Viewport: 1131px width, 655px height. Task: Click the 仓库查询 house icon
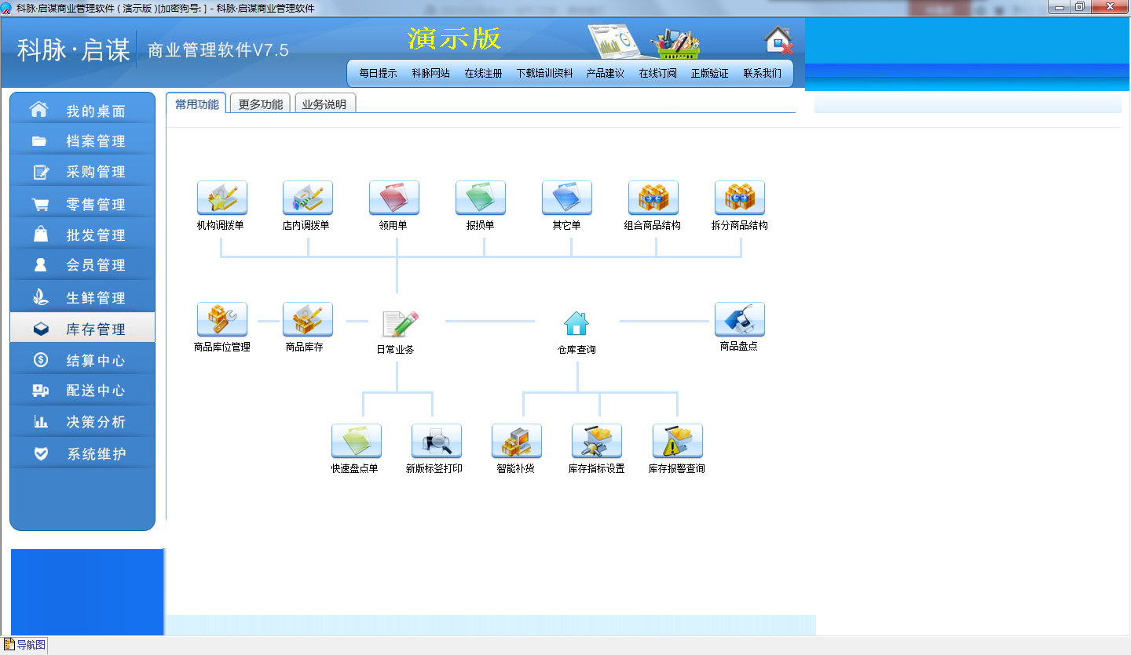(x=576, y=323)
